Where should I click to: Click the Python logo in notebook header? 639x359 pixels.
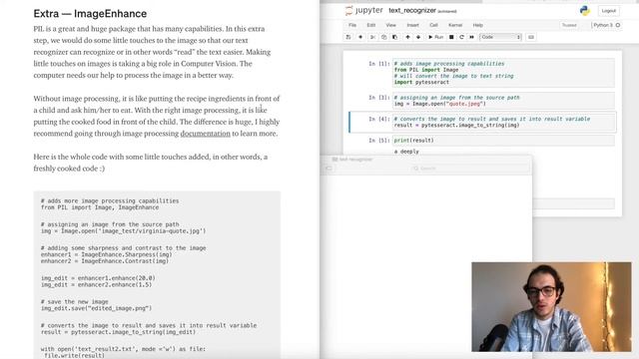tap(585, 11)
